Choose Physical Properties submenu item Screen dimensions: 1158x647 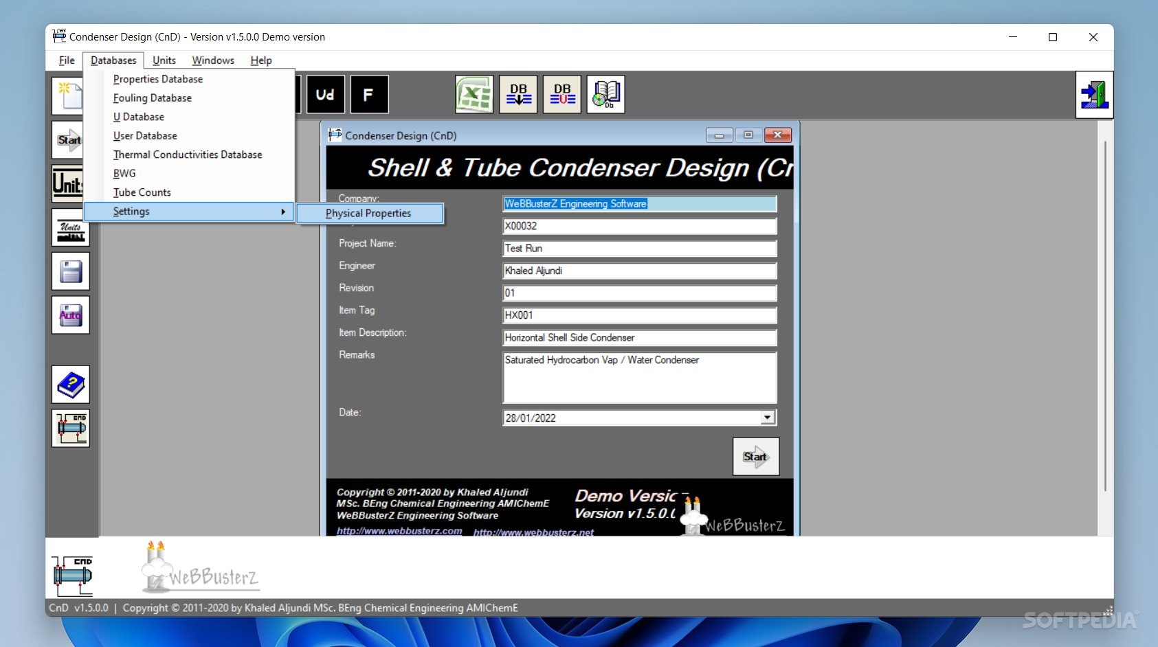370,214
